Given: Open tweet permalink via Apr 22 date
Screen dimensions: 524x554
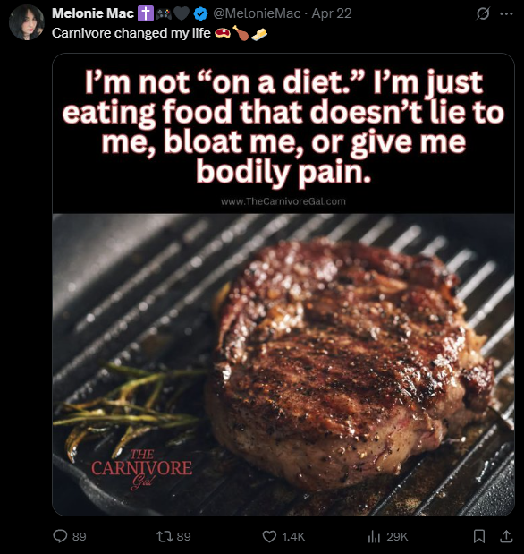Looking at the screenshot, I should [x=332, y=13].
